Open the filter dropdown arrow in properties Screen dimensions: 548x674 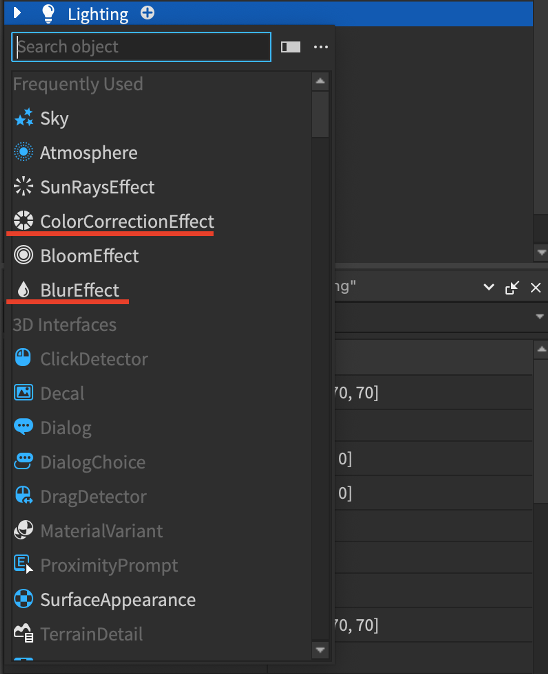(539, 316)
